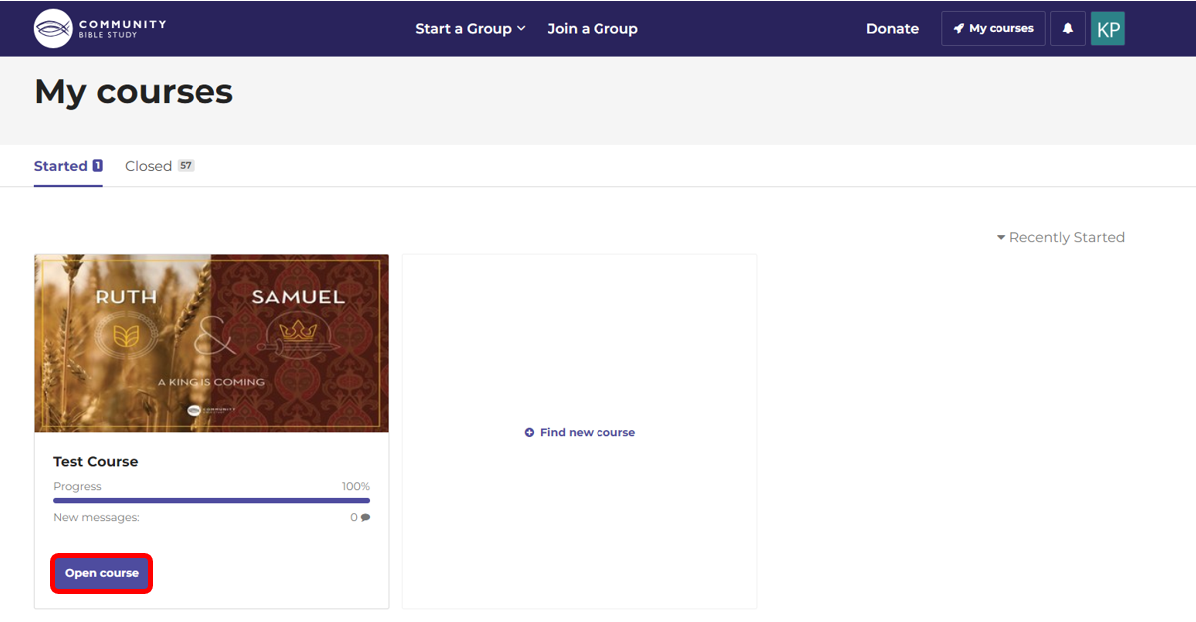Image resolution: width=1196 pixels, height=622 pixels.
Task: Click the speech bubble new messages icon
Action: pyautogui.click(x=366, y=518)
